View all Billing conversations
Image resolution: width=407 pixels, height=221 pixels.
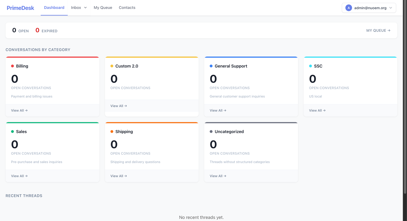[x=19, y=110]
